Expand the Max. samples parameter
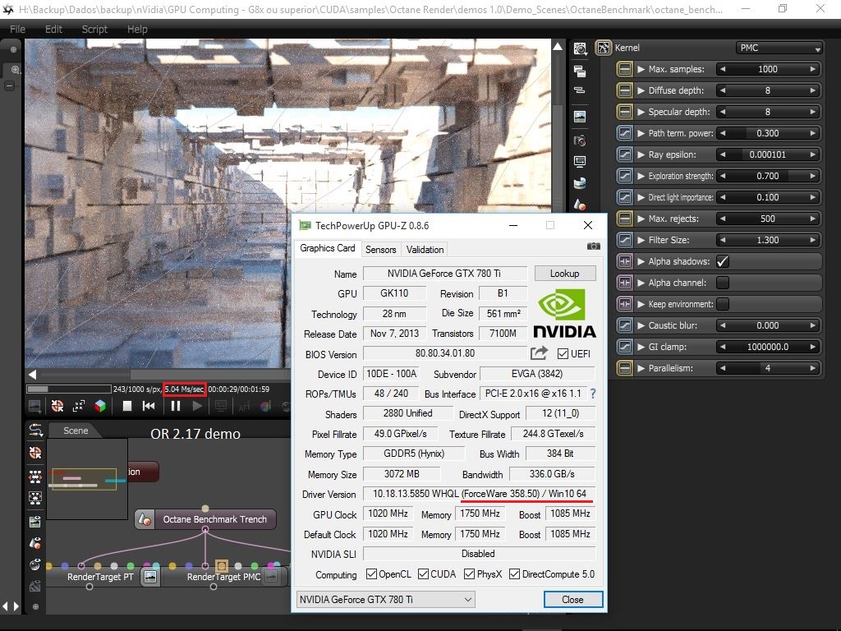841x631 pixels. tap(641, 69)
